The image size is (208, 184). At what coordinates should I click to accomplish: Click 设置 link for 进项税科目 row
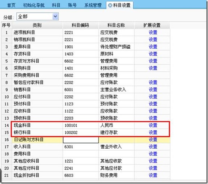153,32
